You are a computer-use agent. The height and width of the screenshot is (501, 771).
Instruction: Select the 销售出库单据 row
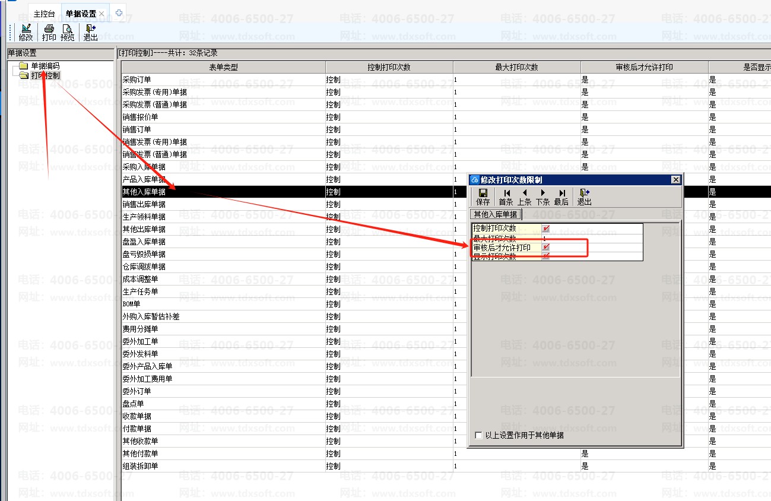click(446, 204)
